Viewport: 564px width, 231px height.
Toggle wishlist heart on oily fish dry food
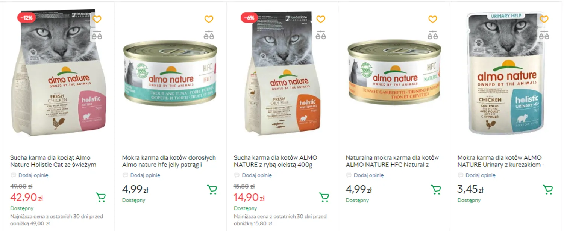[x=320, y=19]
